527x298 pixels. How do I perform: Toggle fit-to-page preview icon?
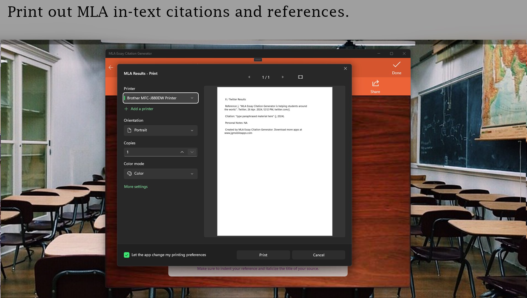coord(300,77)
